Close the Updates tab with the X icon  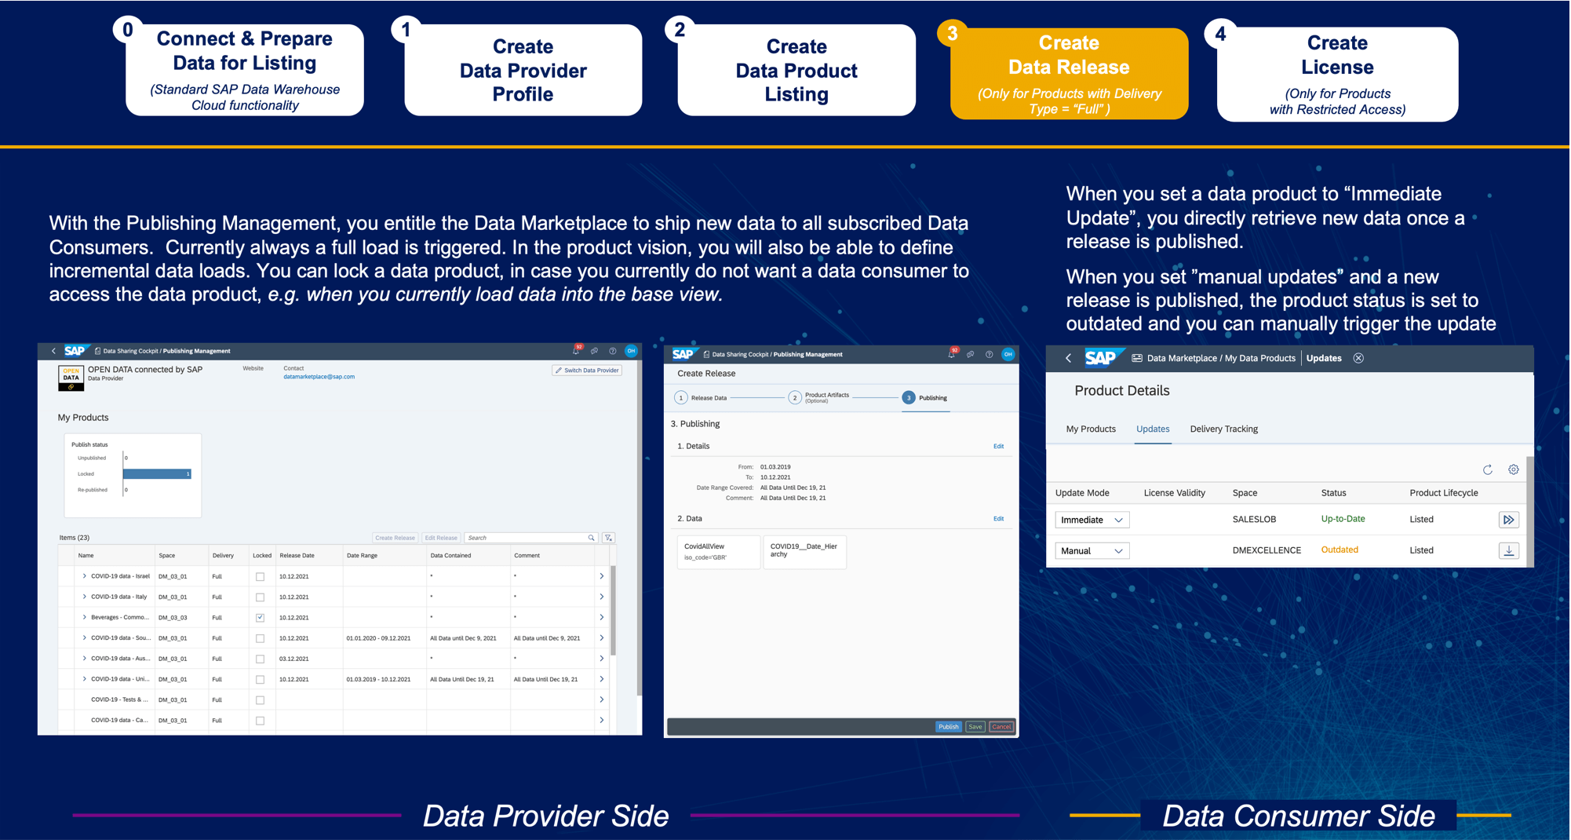tap(1358, 358)
